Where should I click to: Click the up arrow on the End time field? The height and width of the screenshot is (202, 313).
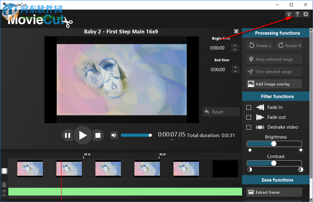click(236, 67)
